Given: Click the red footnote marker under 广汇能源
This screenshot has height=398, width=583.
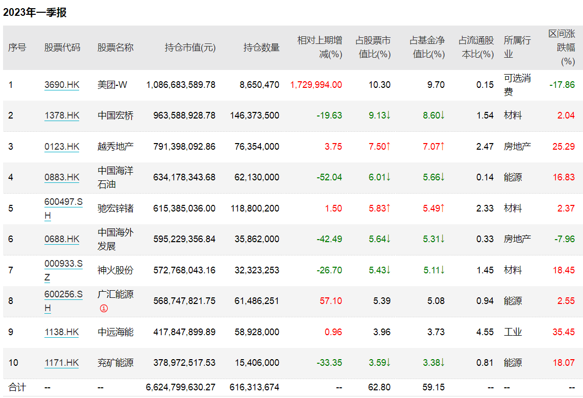Looking at the screenshot, I should click(104, 309).
